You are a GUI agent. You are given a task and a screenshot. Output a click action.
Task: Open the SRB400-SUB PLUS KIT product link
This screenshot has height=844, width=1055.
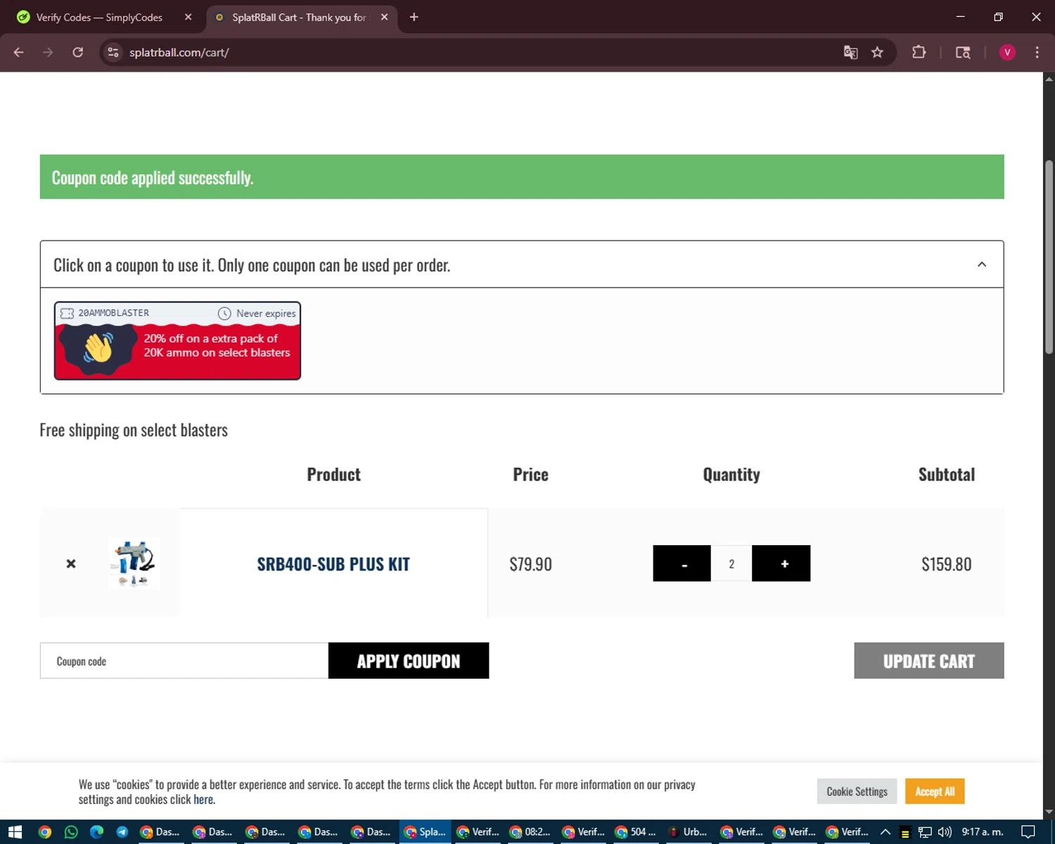[333, 564]
